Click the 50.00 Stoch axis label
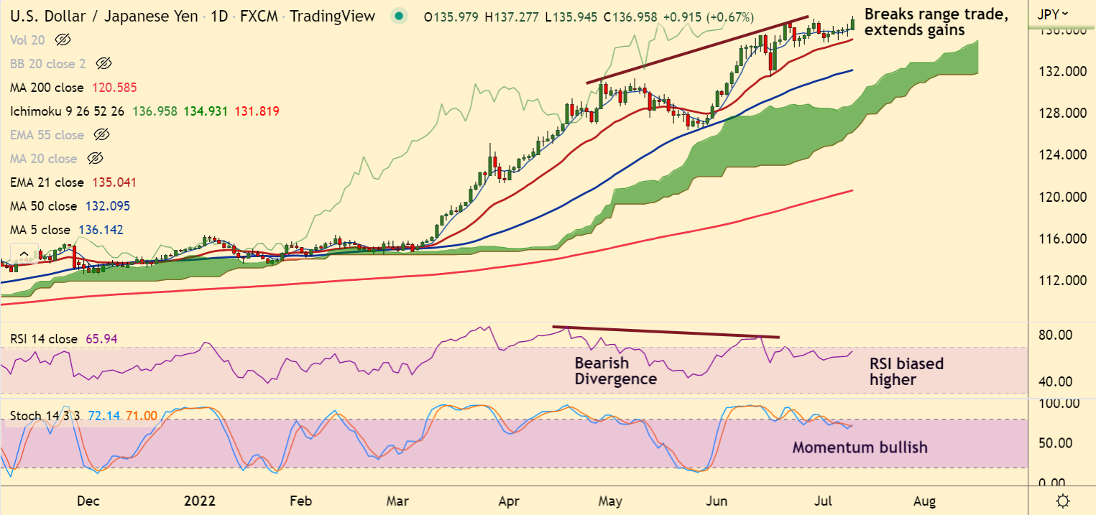1096x515 pixels. tap(1055, 443)
